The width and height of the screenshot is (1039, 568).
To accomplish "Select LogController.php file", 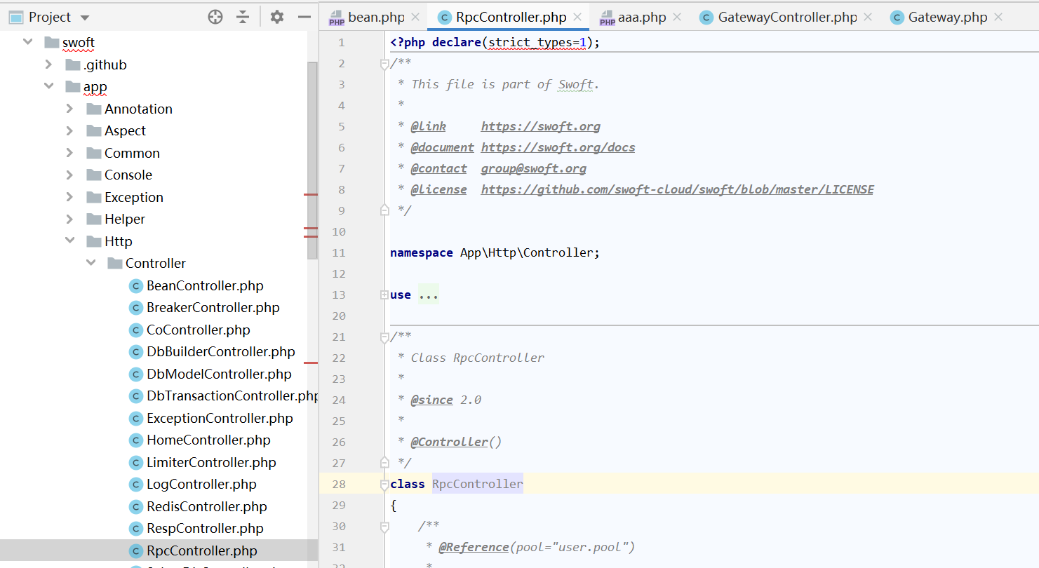I will tap(201, 484).
